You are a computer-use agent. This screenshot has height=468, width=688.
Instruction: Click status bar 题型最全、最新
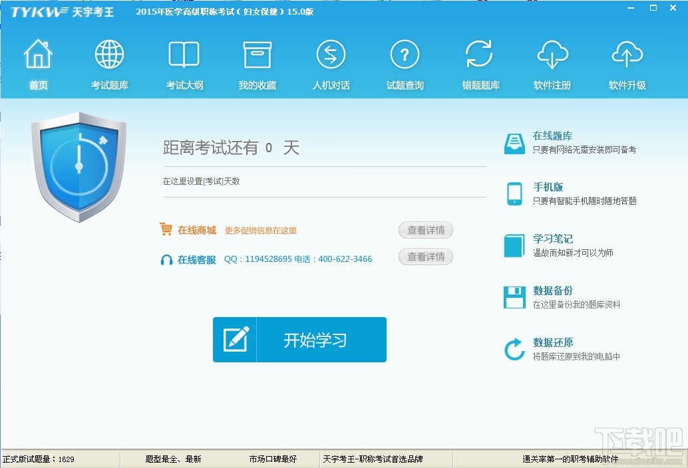point(173,459)
